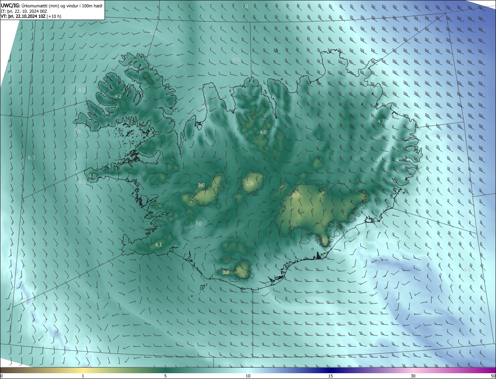
Task: Click the 4.1 value on the southwest peninsula
Action: (158, 245)
